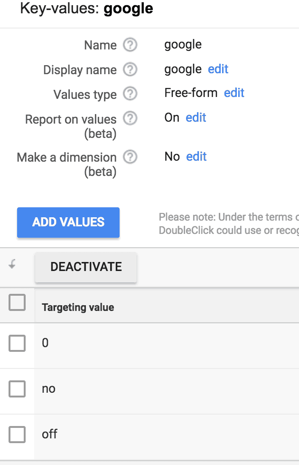This screenshot has width=299, height=465.
Task: Click the ADD VALUES button
Action: (68, 223)
